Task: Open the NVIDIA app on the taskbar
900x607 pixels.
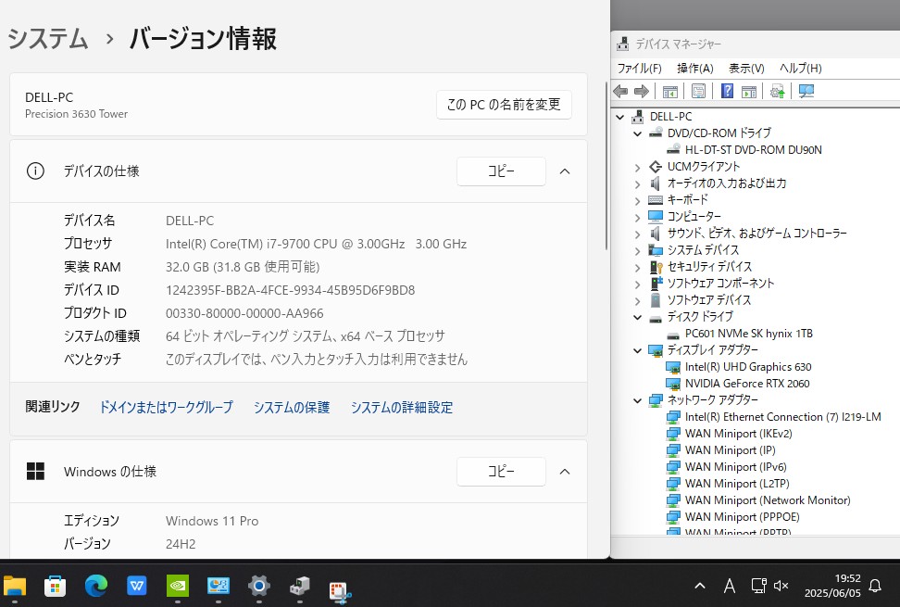Action: tap(178, 586)
